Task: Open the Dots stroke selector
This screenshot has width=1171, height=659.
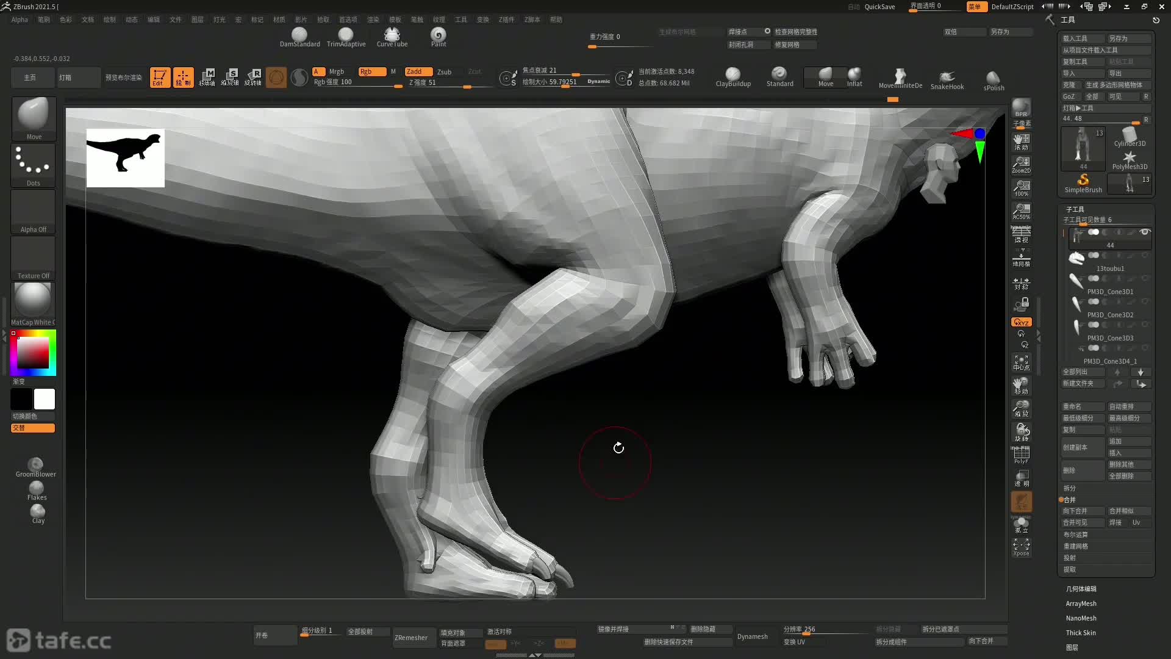Action: pyautogui.click(x=34, y=165)
